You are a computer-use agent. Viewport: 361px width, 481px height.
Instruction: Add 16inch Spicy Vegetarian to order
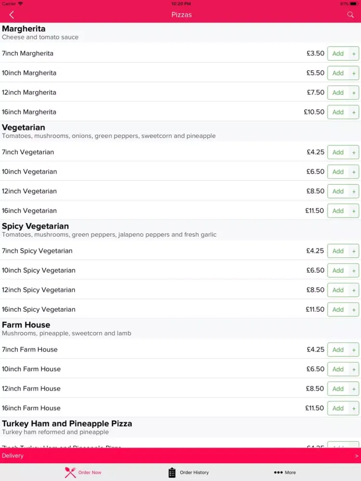click(x=338, y=309)
